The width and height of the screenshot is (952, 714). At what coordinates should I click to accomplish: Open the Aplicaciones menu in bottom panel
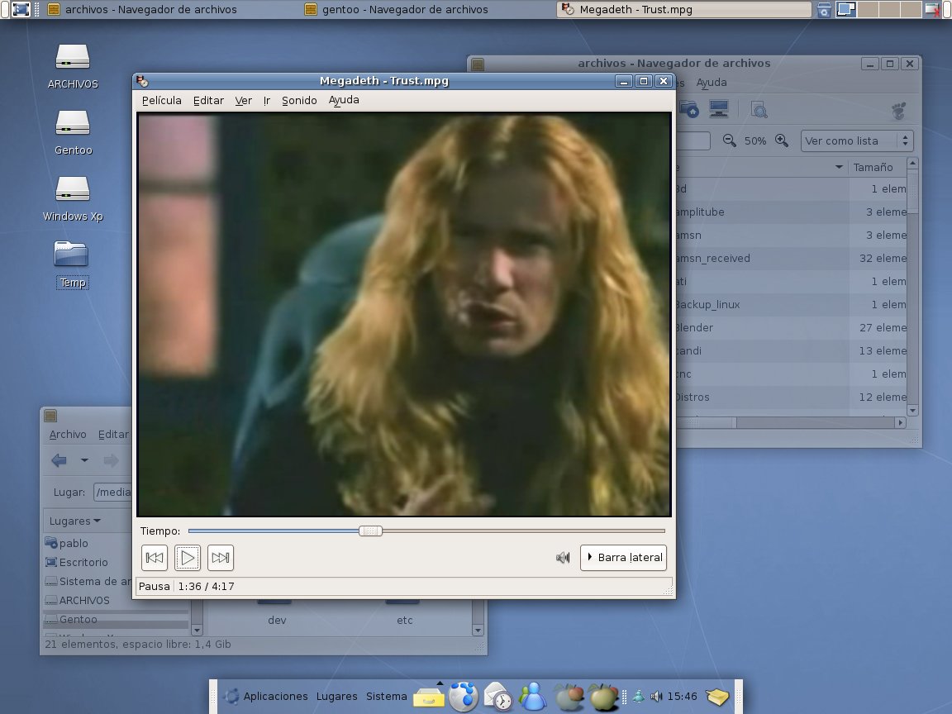click(x=275, y=697)
